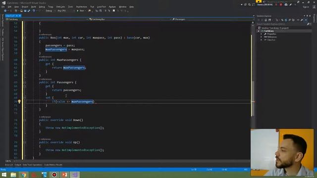Open the CarLibrary.Bus type navigation dropdown
317x178 pixels.
tap(130, 19)
